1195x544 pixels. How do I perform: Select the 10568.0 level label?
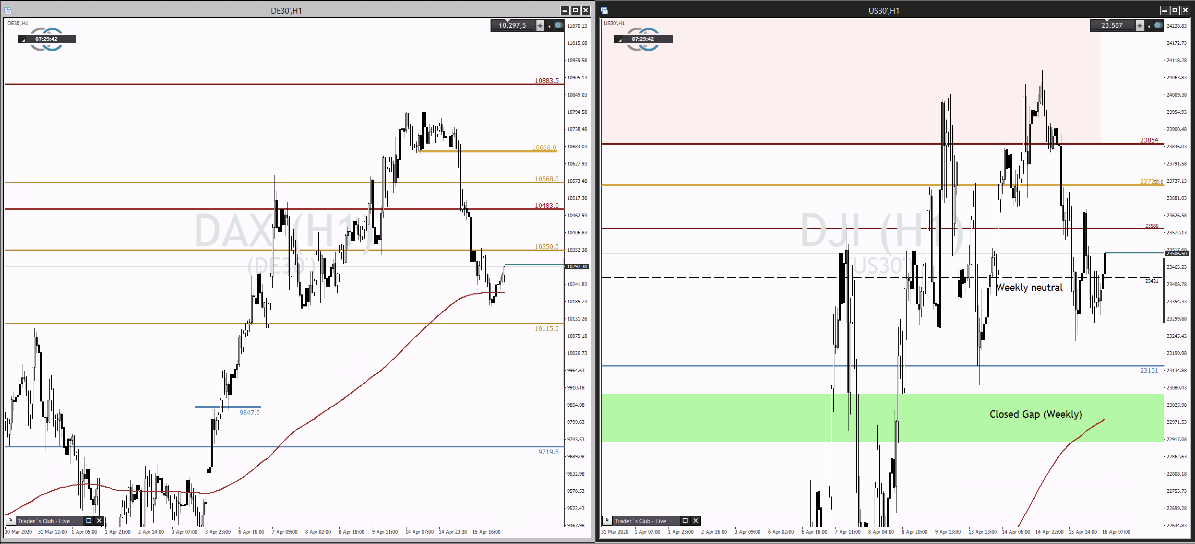click(547, 179)
